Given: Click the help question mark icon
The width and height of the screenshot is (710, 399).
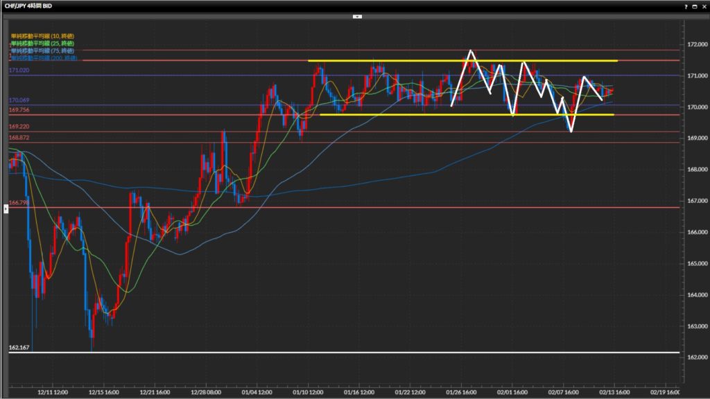Looking at the screenshot, I should click(x=686, y=6).
